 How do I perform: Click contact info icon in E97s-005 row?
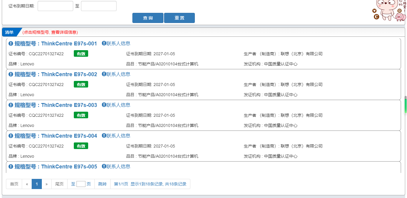pos(104,166)
